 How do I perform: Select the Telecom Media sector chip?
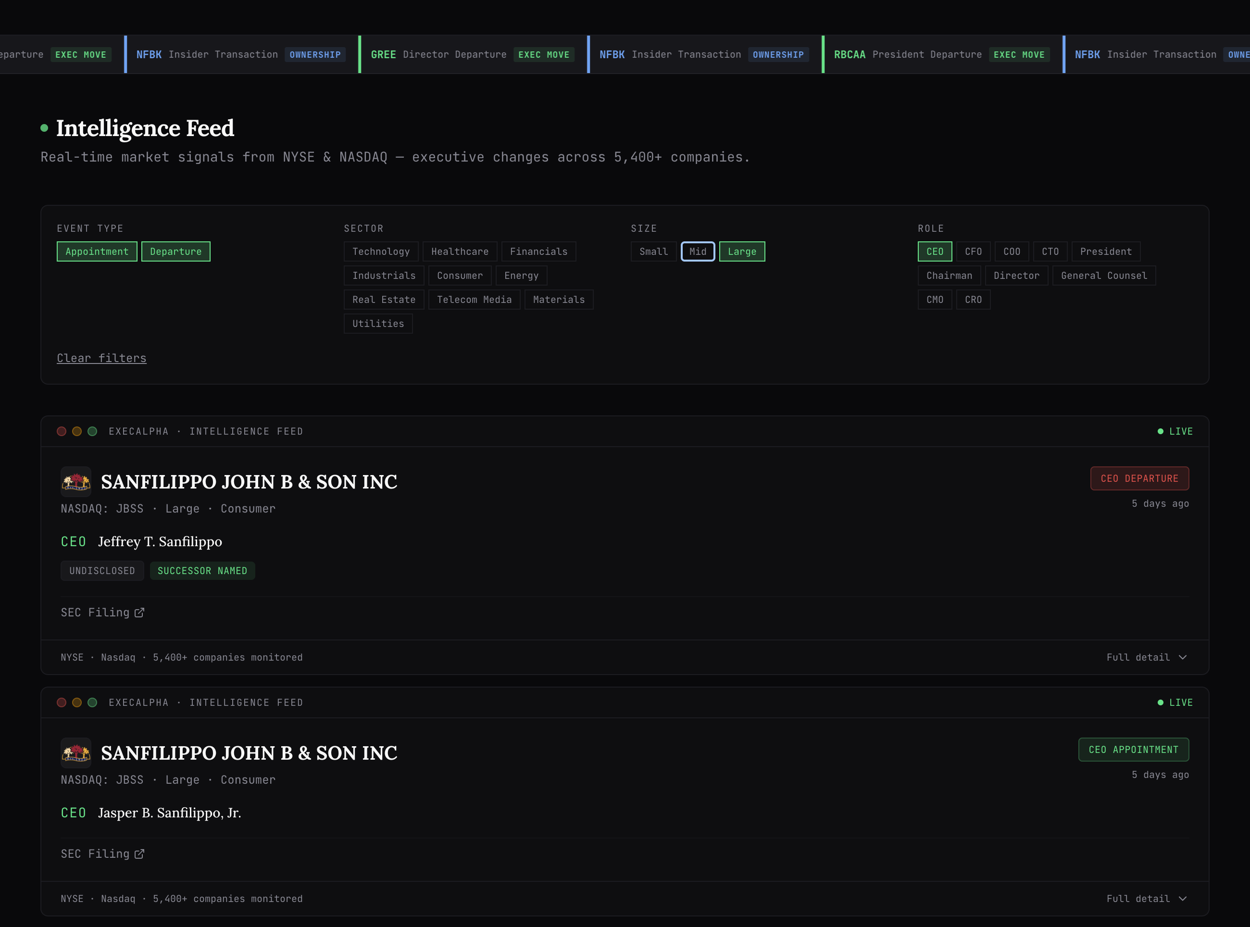tap(474, 300)
